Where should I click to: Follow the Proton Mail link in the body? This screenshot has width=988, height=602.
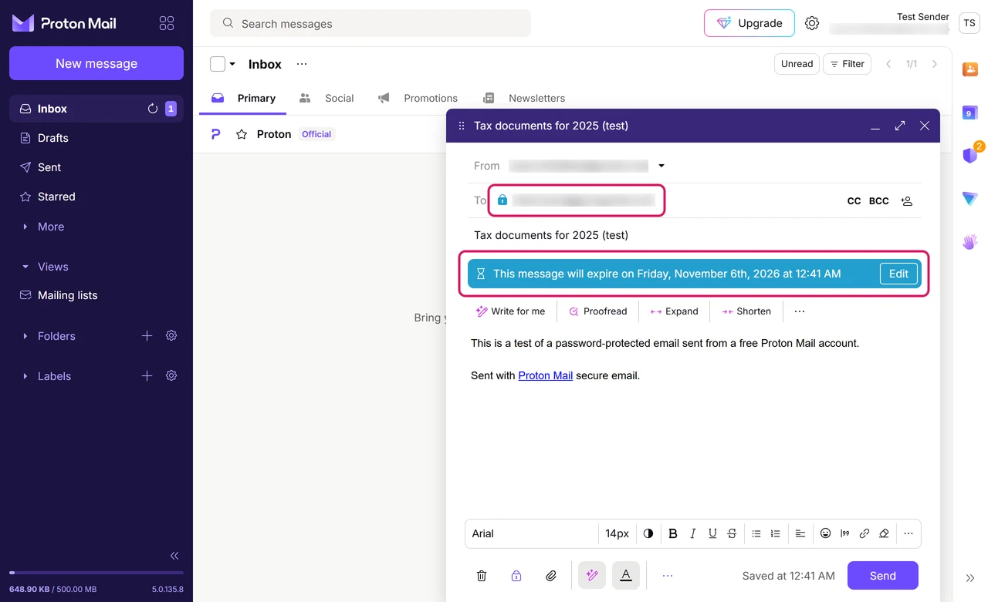coord(546,376)
